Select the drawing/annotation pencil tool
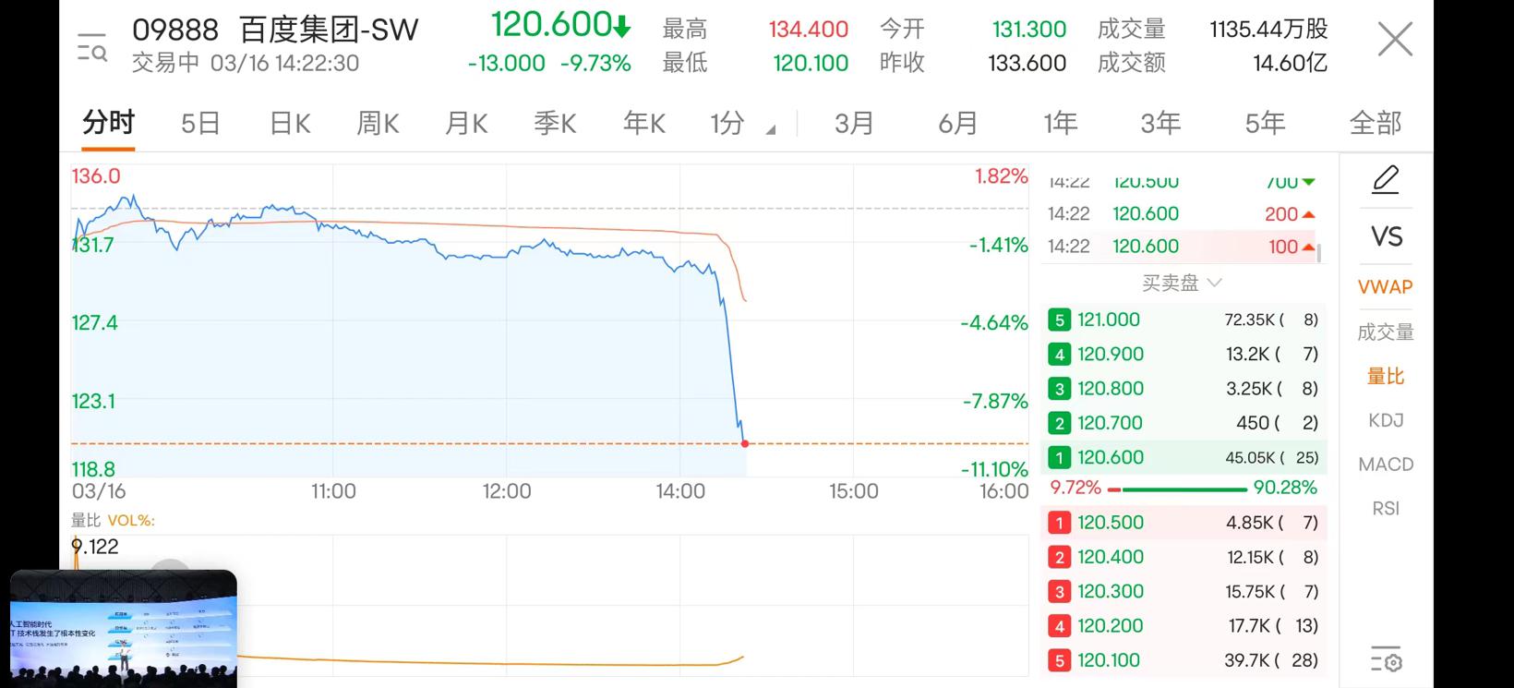The image size is (1514, 688). 1385,181
